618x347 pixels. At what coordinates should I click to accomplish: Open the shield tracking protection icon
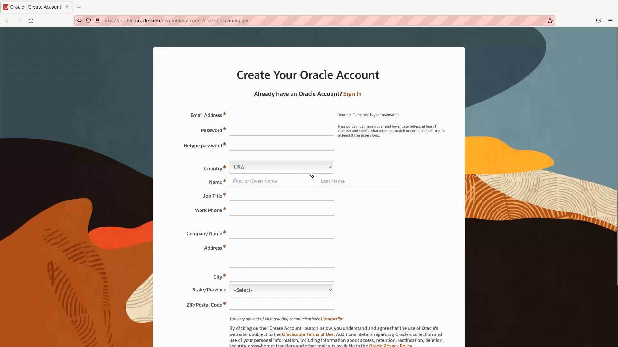pos(89,20)
